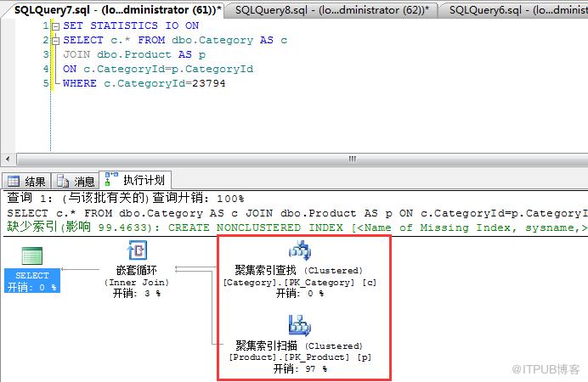Switch to the SQLQuery7.sql tab
The image size is (588, 382).
117,9
